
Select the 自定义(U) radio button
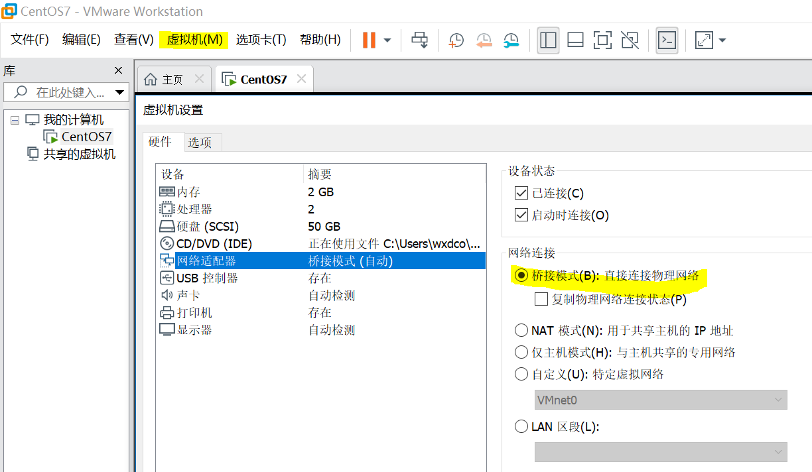click(521, 374)
